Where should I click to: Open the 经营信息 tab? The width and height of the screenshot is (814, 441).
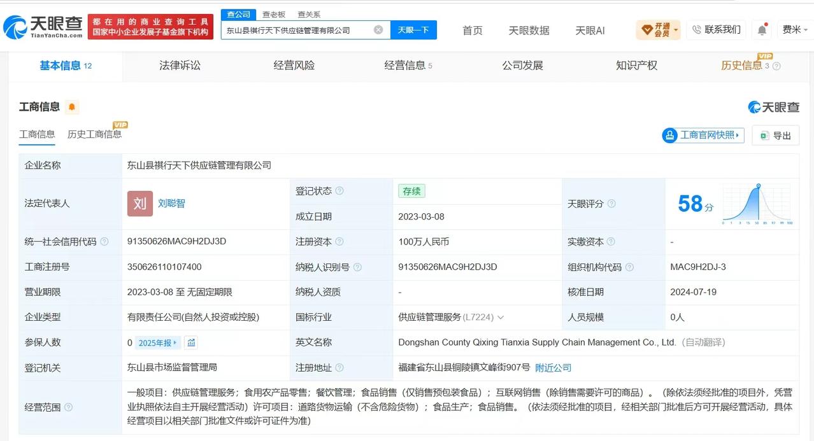pos(408,66)
